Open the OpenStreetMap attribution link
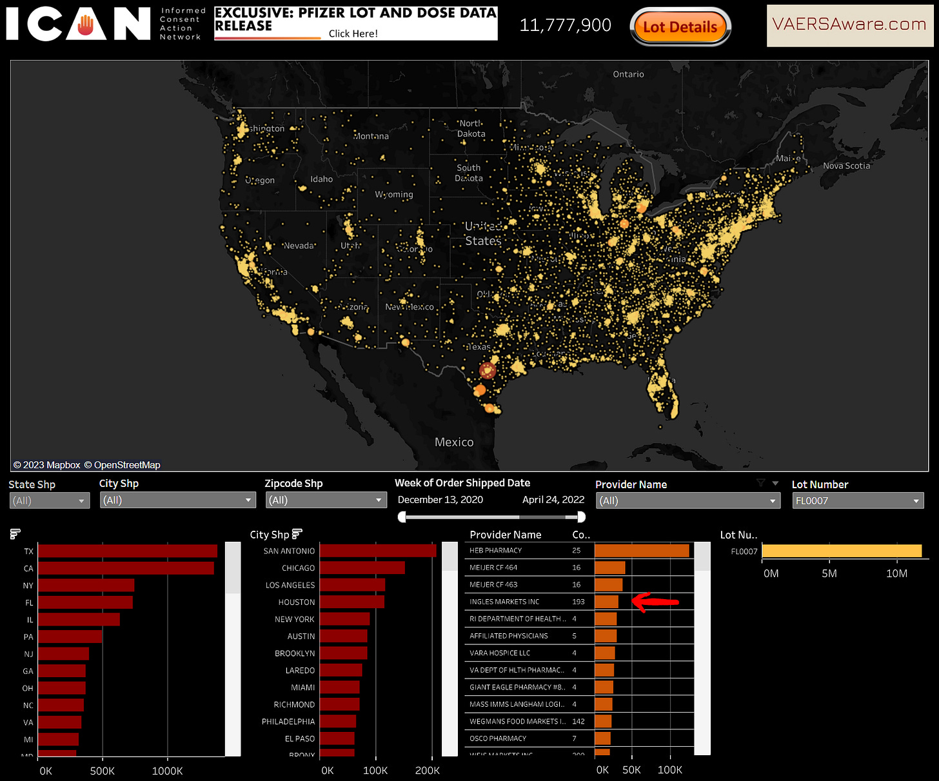 pyautogui.click(x=123, y=465)
